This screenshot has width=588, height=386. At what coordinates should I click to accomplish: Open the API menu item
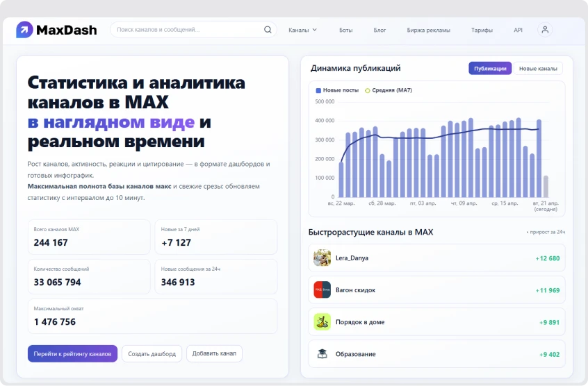point(518,30)
